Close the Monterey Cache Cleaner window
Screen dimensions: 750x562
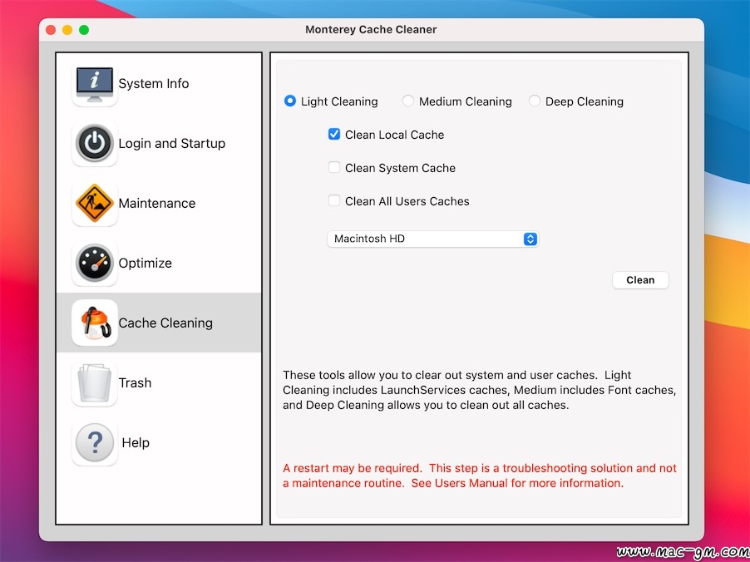click(51, 30)
